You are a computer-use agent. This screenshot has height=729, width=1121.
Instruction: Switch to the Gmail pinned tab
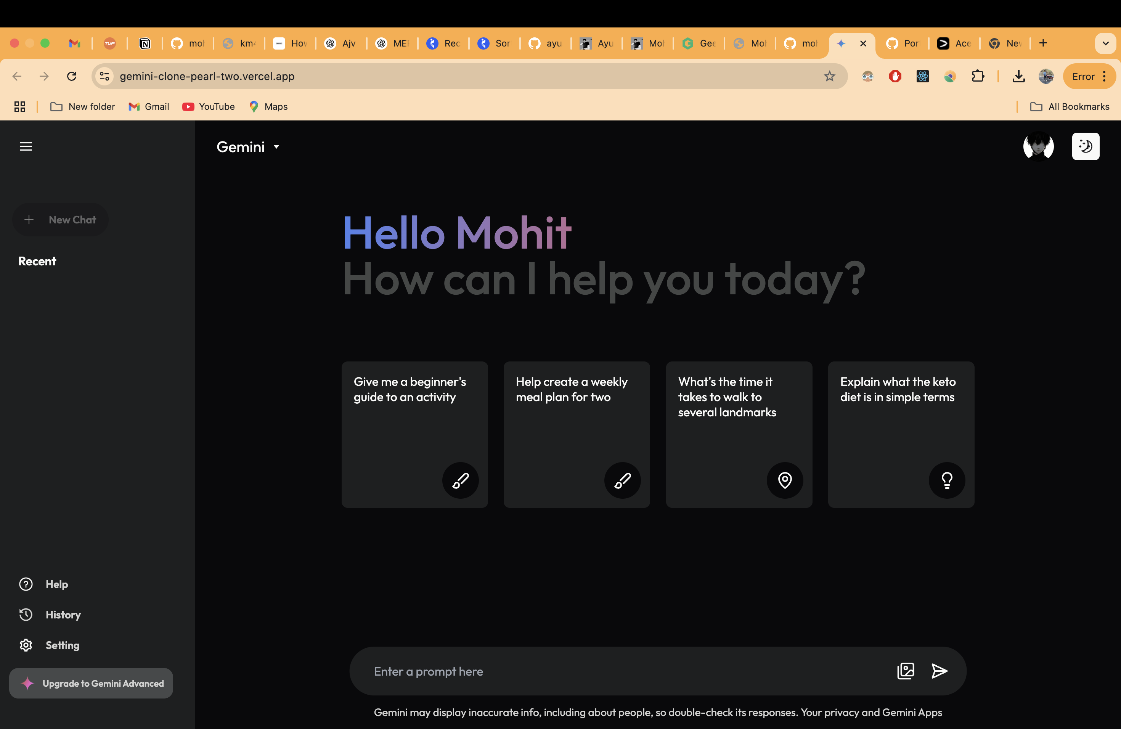pos(74,43)
